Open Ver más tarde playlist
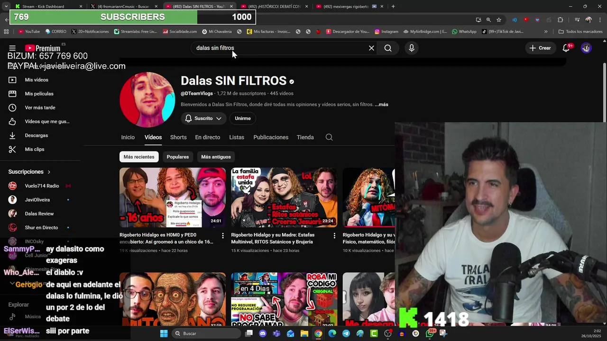Screen dimensions: 607x341 (39, 108)
